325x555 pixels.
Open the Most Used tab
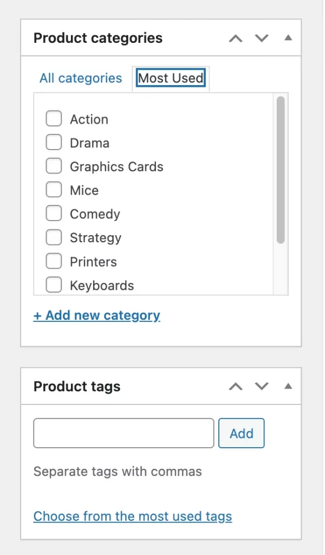click(x=170, y=78)
